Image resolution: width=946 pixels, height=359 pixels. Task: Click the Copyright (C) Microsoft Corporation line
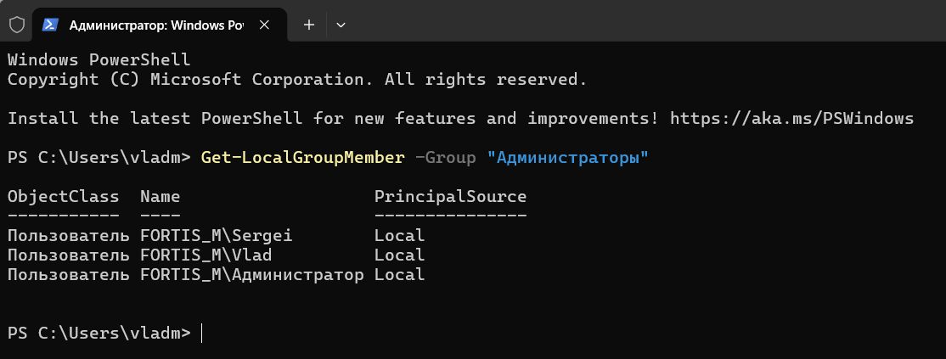(297, 79)
